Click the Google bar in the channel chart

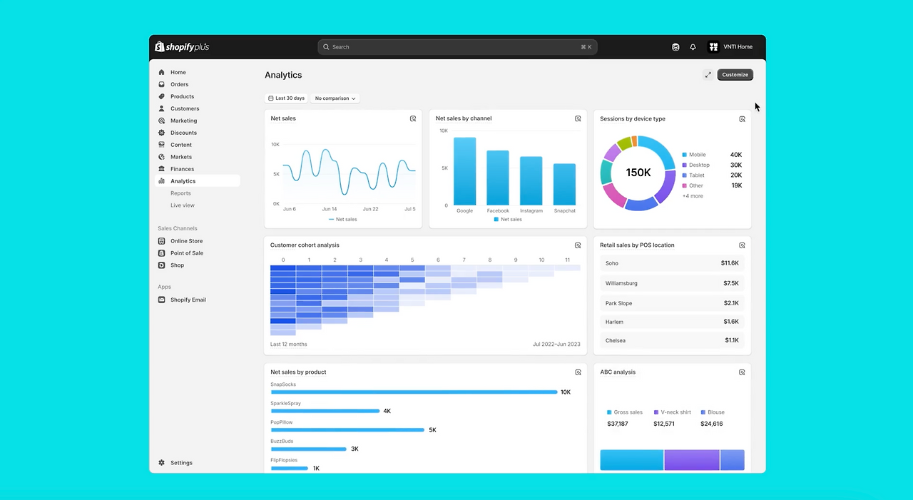click(465, 171)
